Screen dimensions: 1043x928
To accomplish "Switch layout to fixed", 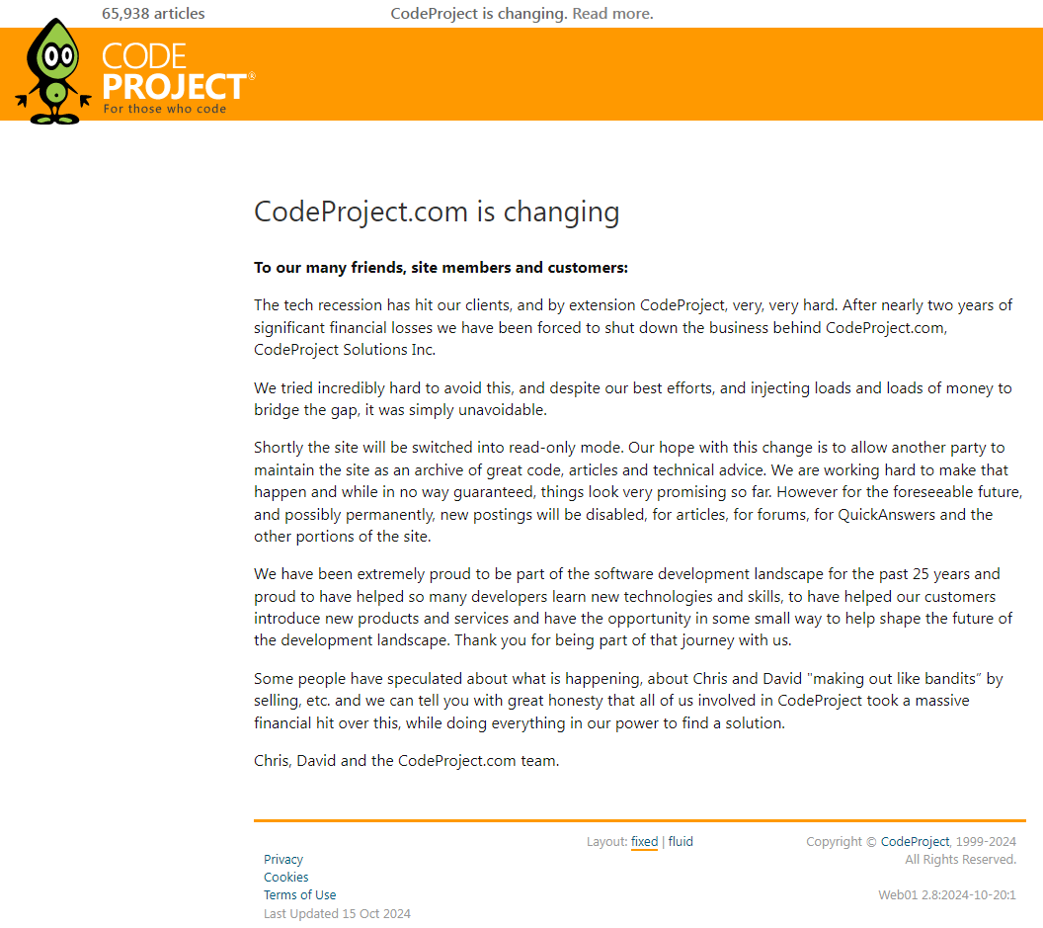I will click(x=644, y=842).
